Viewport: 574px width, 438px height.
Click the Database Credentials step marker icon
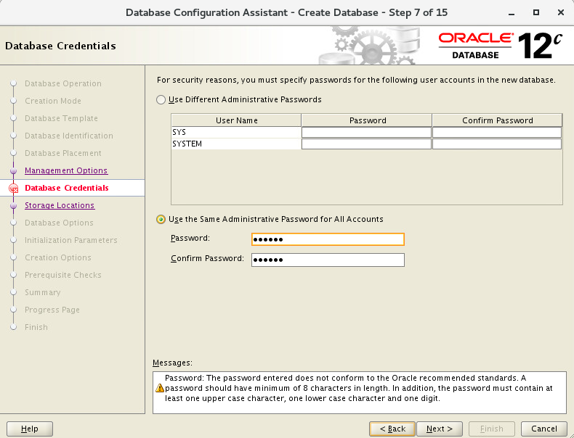14,188
